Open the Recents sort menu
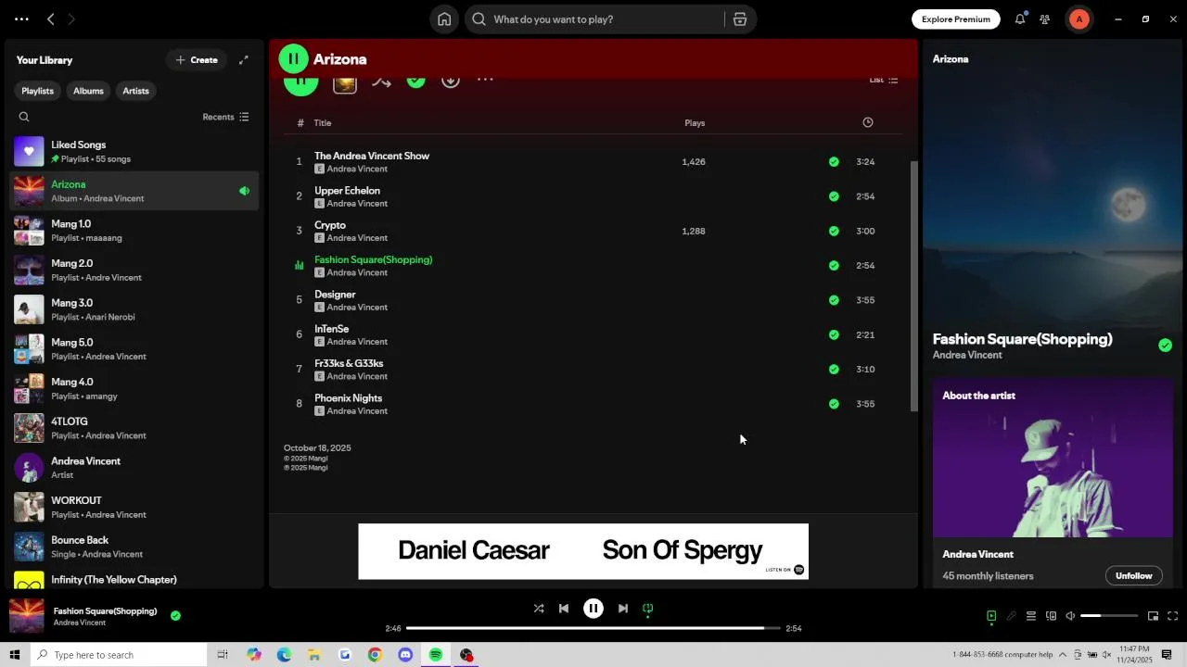The height and width of the screenshot is (667, 1187). (x=225, y=117)
